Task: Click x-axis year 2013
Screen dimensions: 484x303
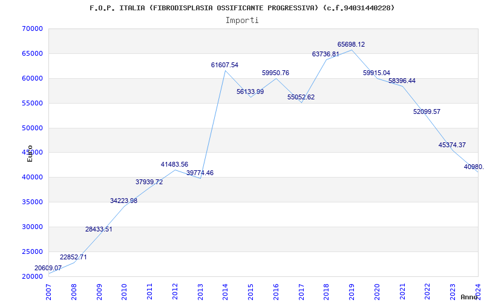Action: tap(200, 292)
